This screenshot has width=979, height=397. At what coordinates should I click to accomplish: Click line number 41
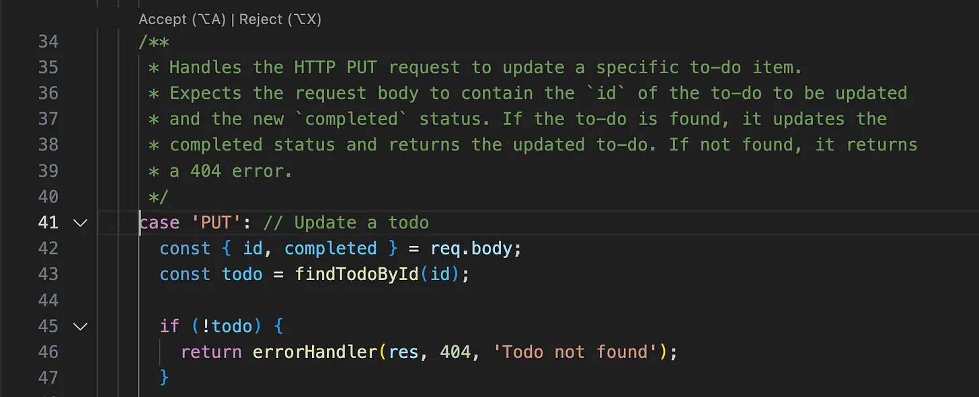[x=48, y=222]
